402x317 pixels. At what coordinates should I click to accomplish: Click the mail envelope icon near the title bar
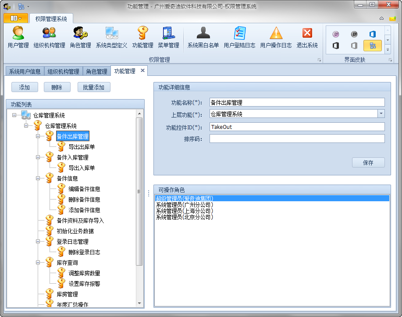[x=392, y=18]
